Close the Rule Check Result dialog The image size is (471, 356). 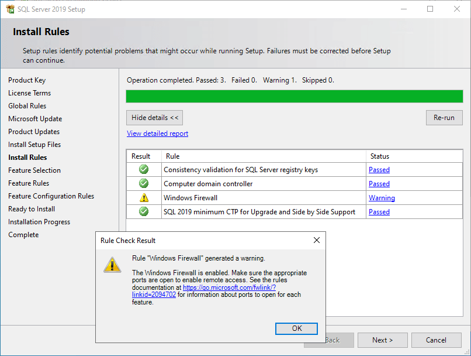point(317,240)
